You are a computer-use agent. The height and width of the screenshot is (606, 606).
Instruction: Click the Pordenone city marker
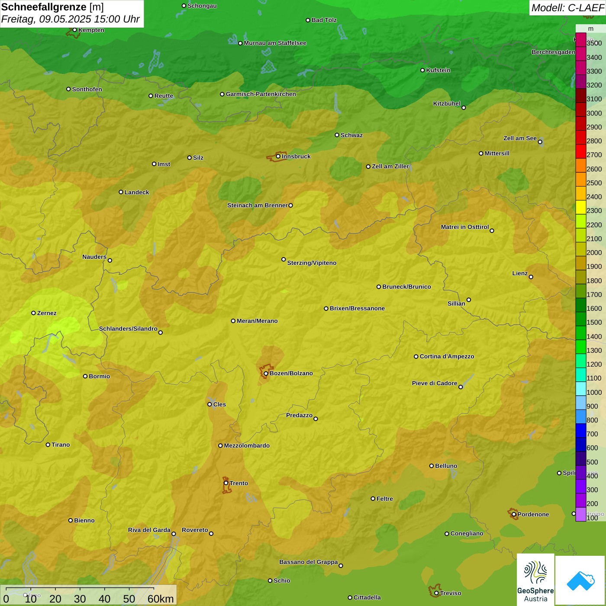514,514
